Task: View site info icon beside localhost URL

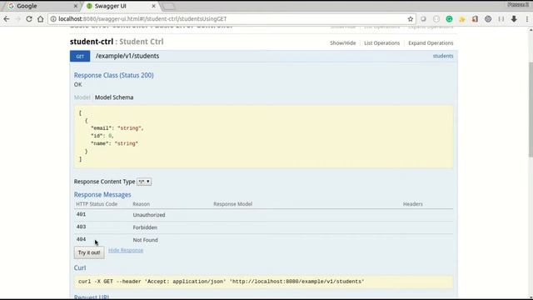Action: [x=53, y=19]
